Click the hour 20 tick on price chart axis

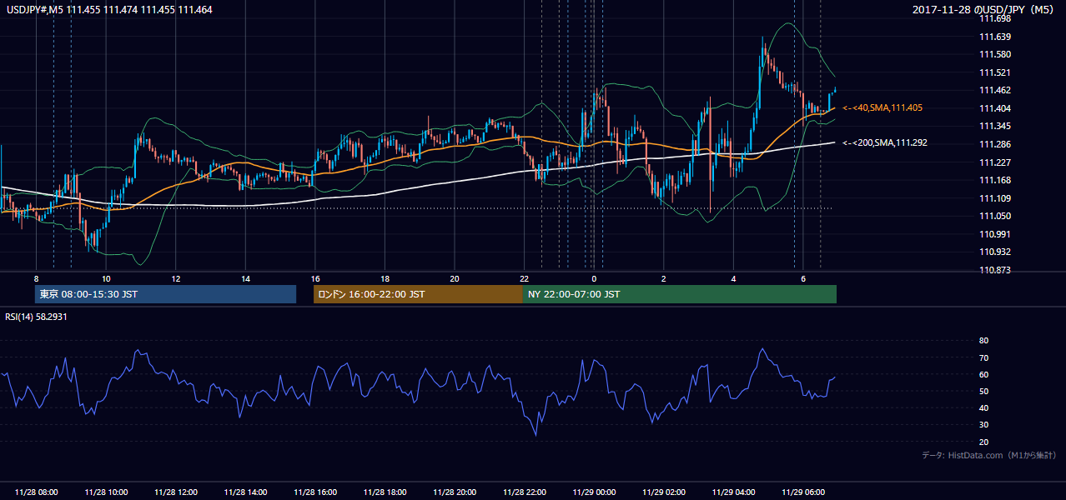click(x=455, y=278)
